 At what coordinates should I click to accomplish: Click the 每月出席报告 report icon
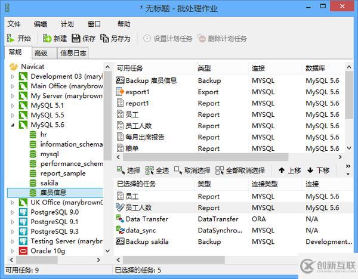tap(120, 137)
